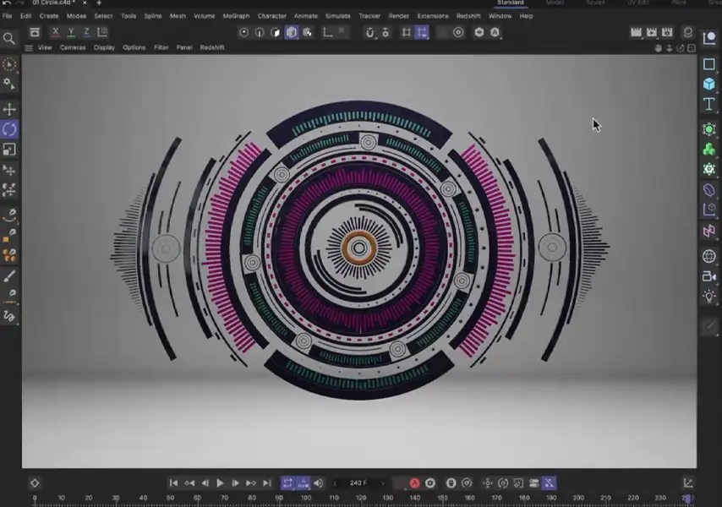Click frame 100 marker on the timeline ruler
Image resolution: width=722 pixels, height=507 pixels.
pyautogui.click(x=305, y=498)
